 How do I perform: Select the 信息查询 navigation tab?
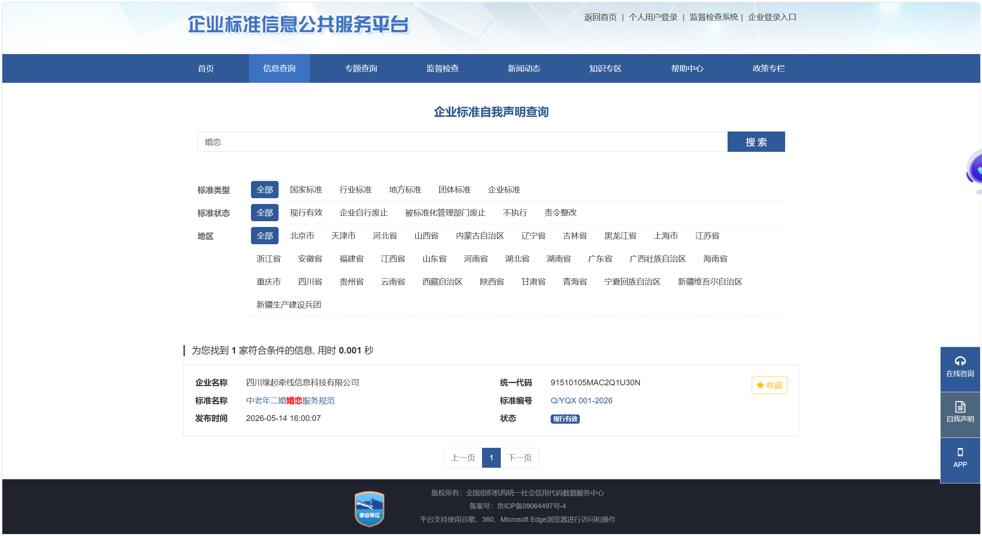[279, 68]
